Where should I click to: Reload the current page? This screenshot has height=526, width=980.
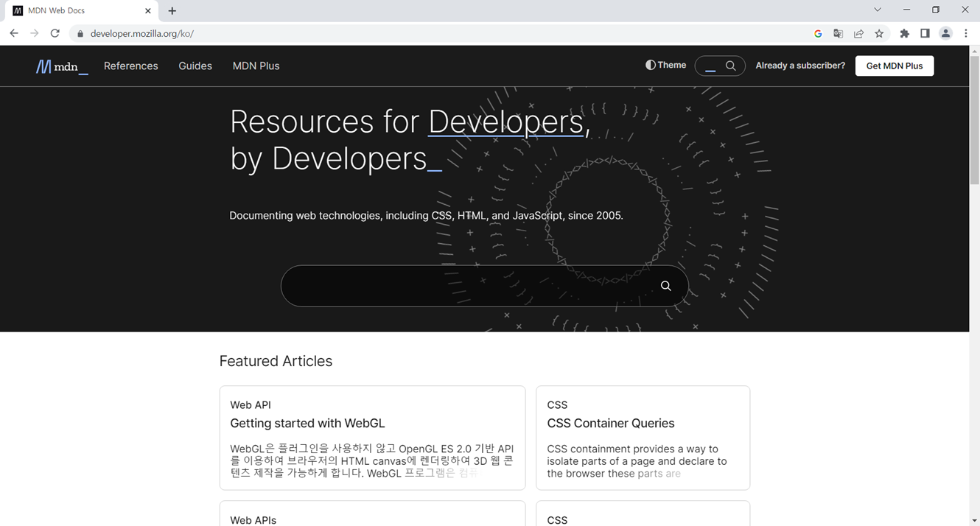point(55,33)
